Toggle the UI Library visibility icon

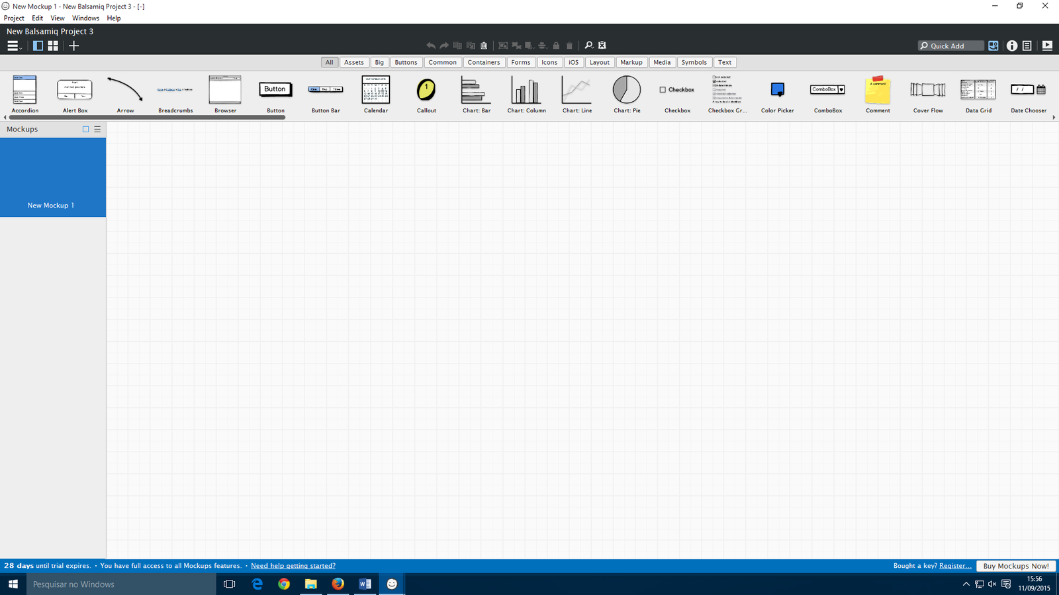point(993,46)
